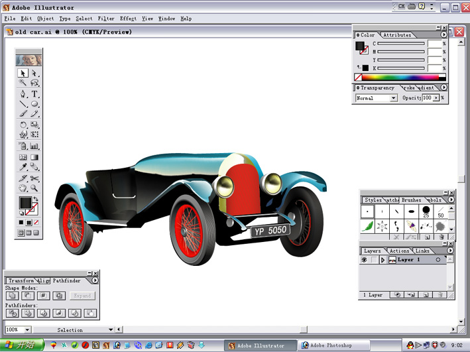Select the Line Segment tool
The height and width of the screenshot is (352, 470).
click(x=23, y=104)
